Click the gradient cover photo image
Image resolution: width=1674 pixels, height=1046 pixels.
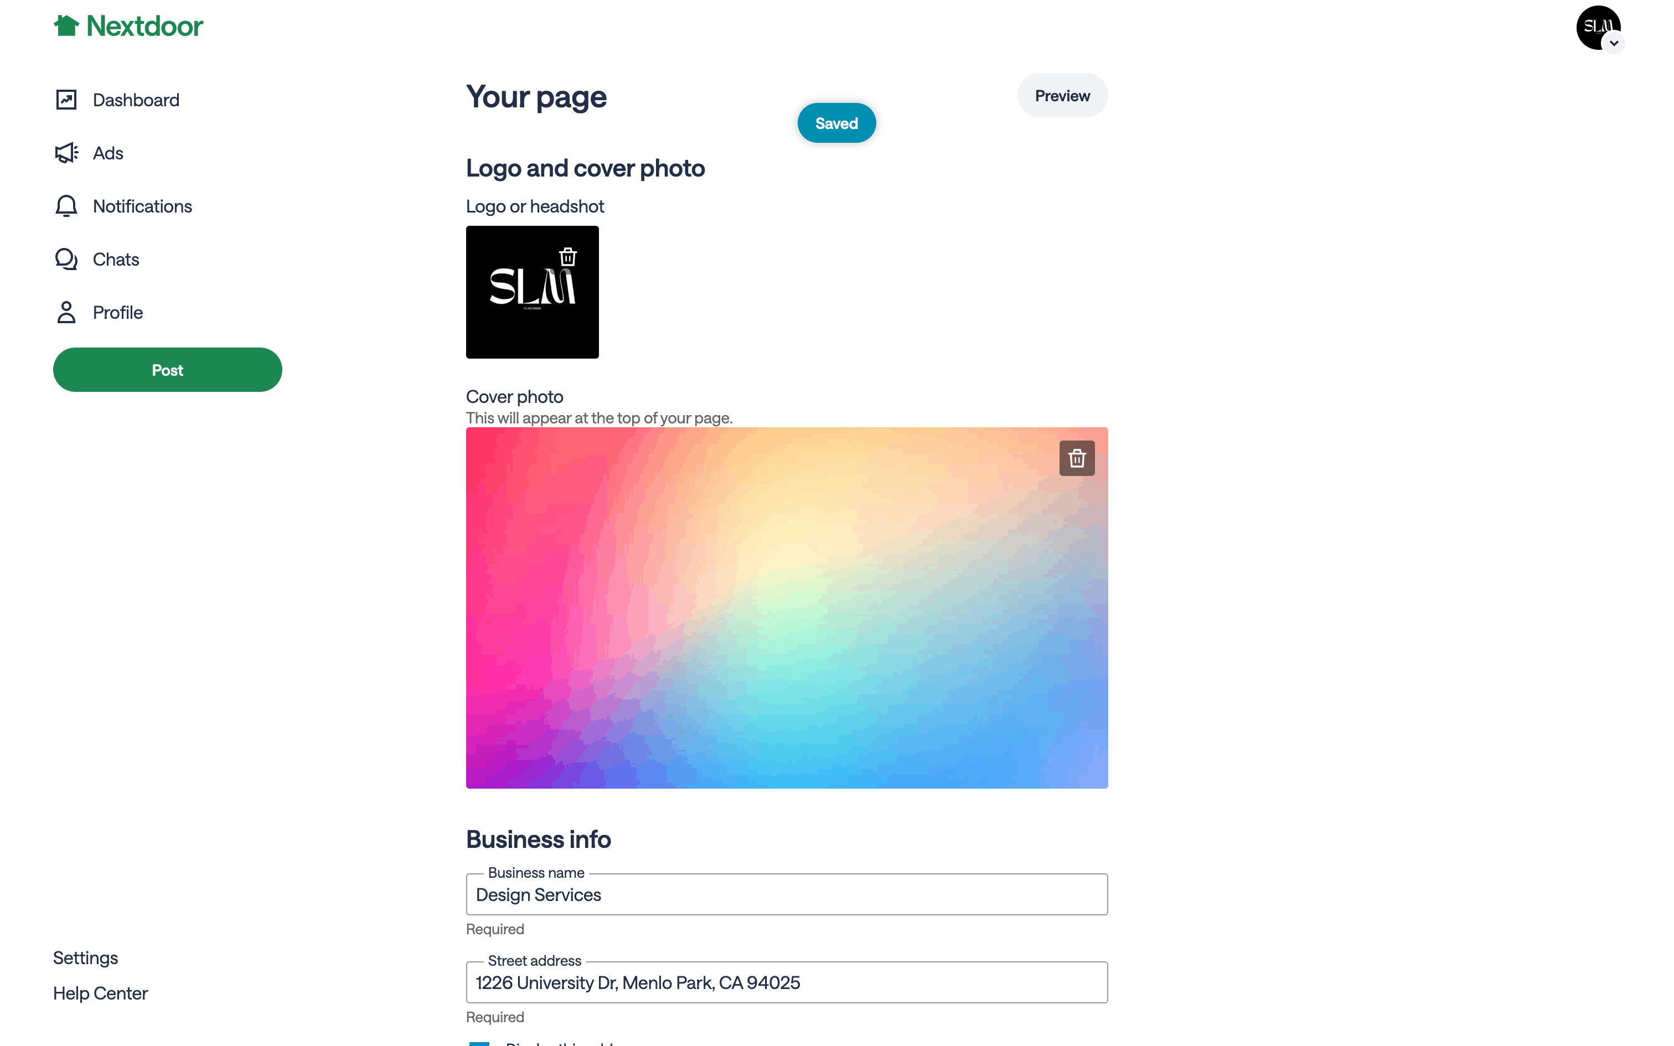[787, 609]
